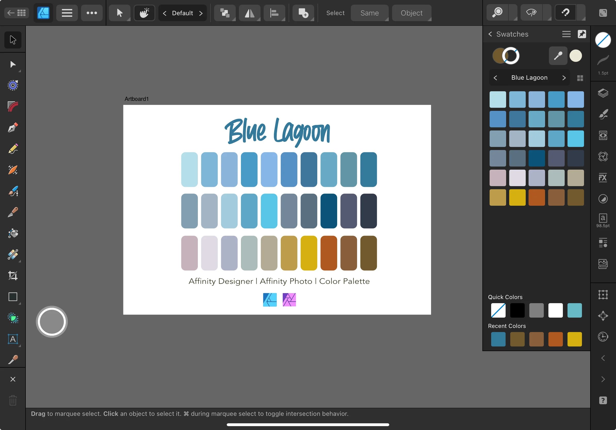Open the Swatches panel options menu
616x430 pixels.
pyautogui.click(x=566, y=34)
